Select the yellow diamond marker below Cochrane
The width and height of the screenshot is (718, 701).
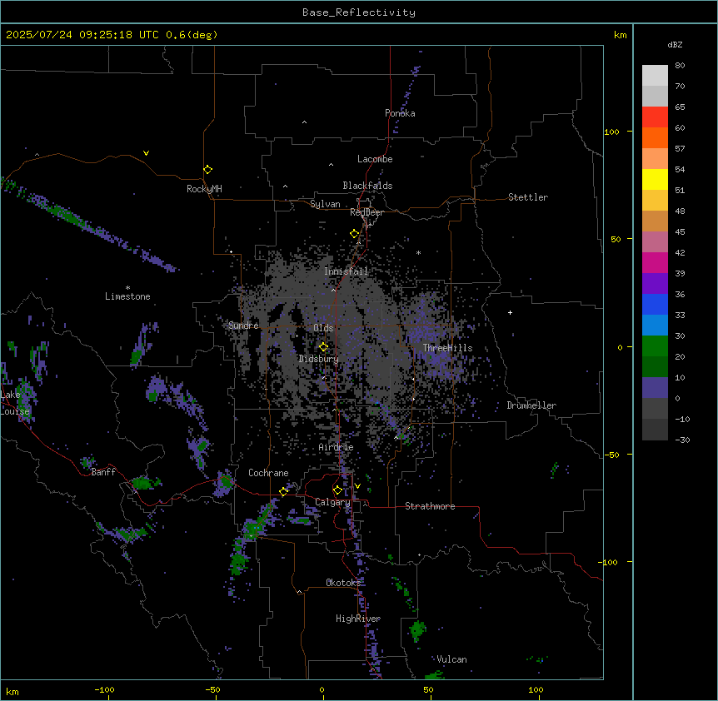[283, 491]
